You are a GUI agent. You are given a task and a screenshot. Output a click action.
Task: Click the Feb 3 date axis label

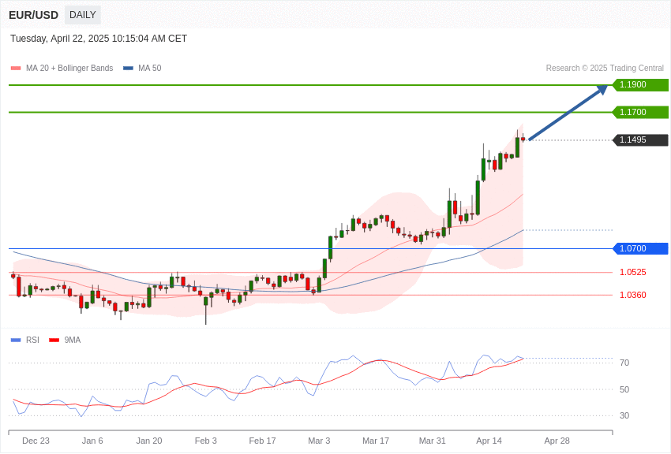coord(206,441)
